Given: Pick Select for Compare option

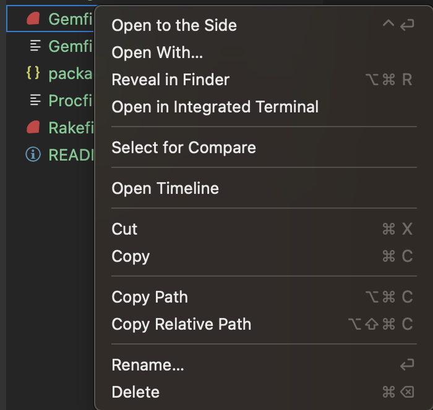Looking at the screenshot, I should [x=183, y=148].
